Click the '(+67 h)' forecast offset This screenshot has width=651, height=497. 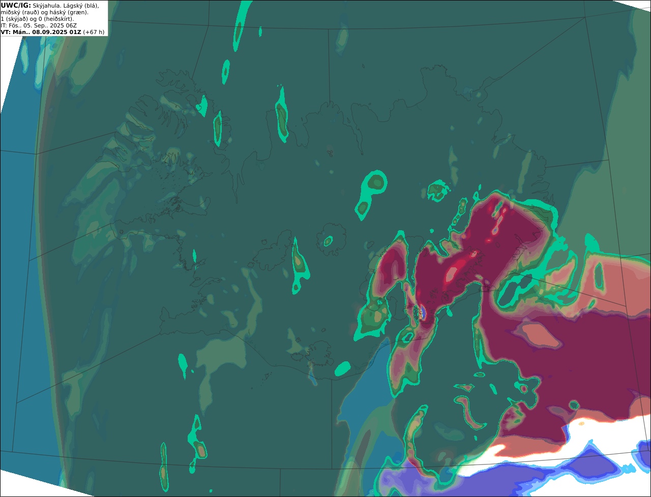[94, 32]
